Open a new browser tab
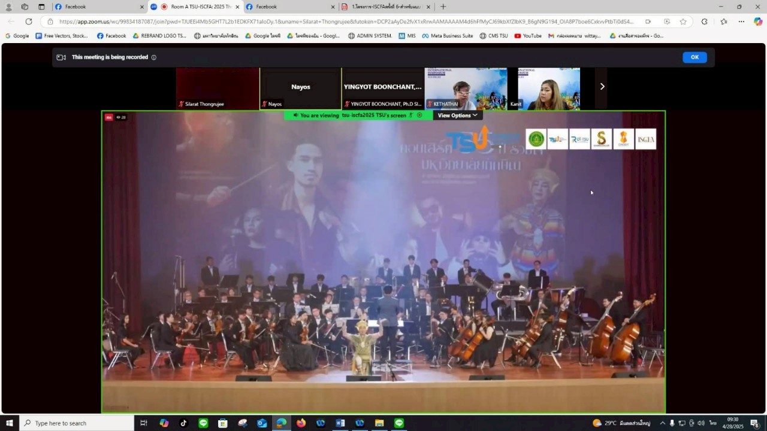Screen dimensions: 767x431 click(x=443, y=7)
